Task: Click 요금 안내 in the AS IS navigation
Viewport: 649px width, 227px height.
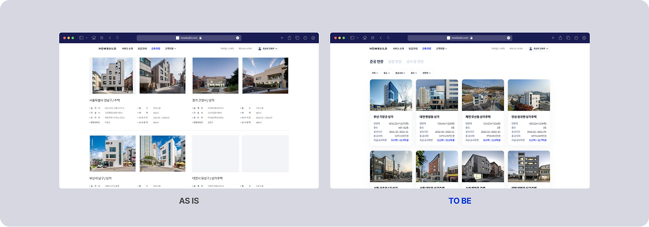Action: pos(142,49)
